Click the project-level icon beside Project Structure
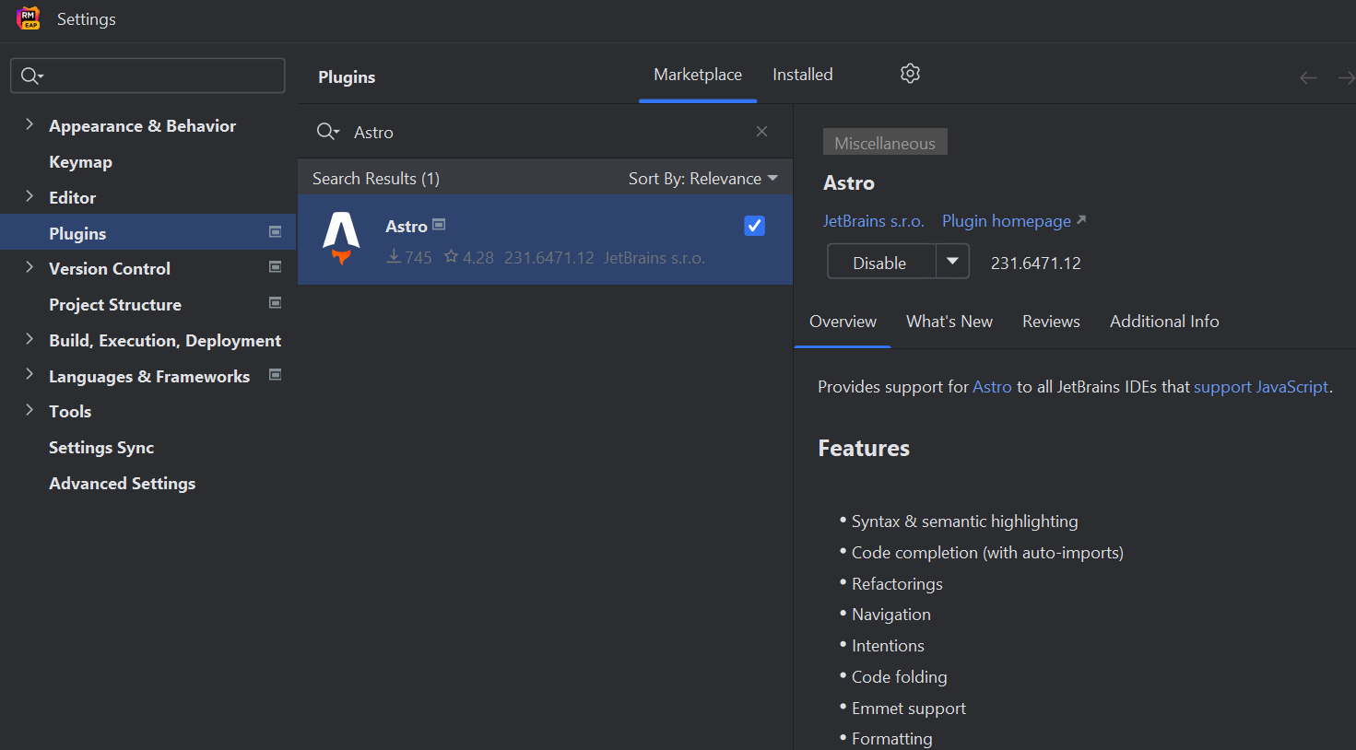Viewport: 1356px width, 750px height. click(x=275, y=303)
